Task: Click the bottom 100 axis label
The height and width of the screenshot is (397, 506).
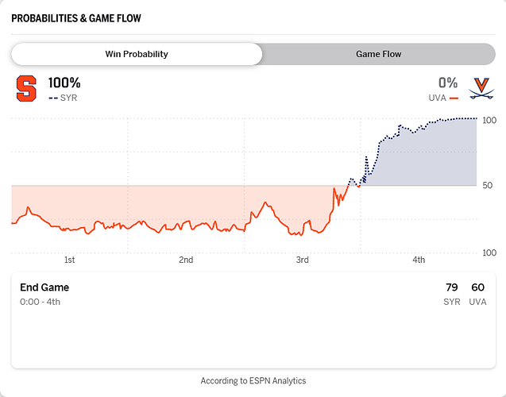Action: [x=489, y=252]
